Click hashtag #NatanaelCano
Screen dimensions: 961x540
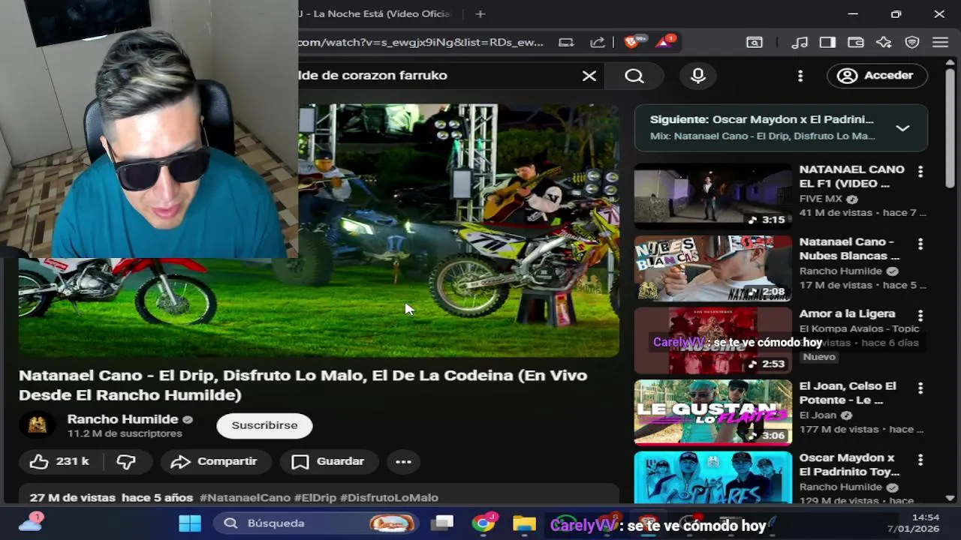click(245, 498)
